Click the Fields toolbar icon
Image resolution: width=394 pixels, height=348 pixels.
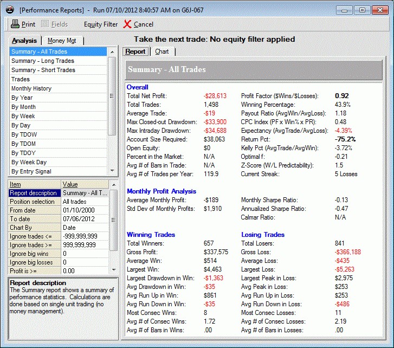(x=46, y=24)
